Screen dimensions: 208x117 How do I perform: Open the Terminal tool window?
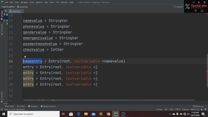(32, 106)
